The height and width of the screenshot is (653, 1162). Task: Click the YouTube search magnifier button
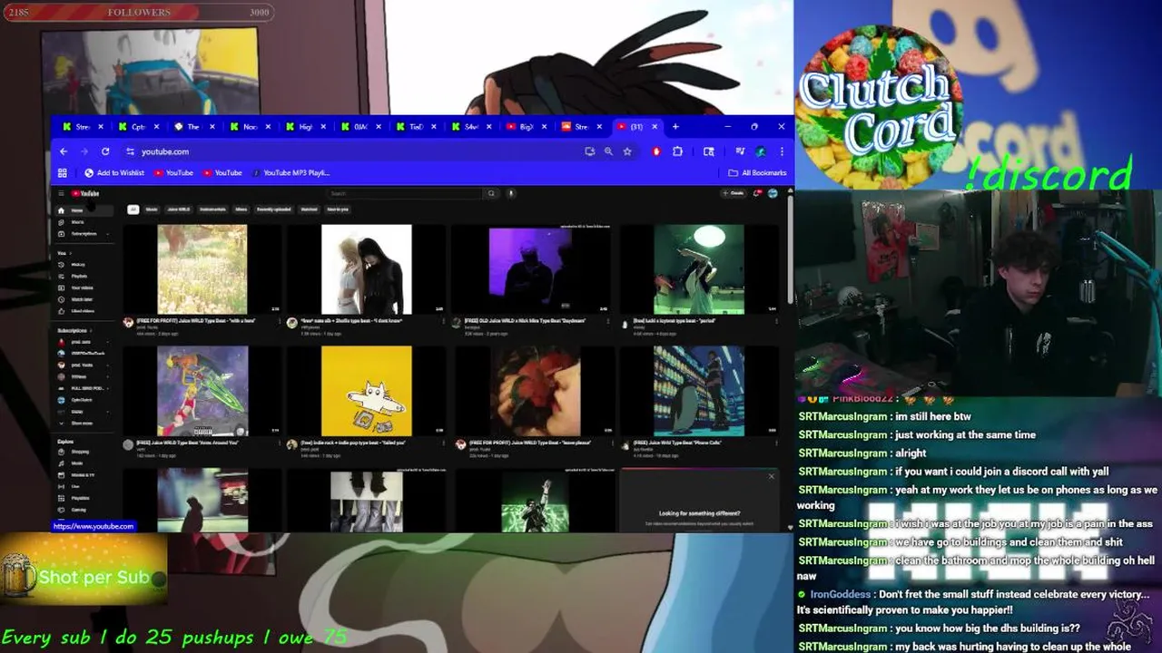[x=491, y=193]
